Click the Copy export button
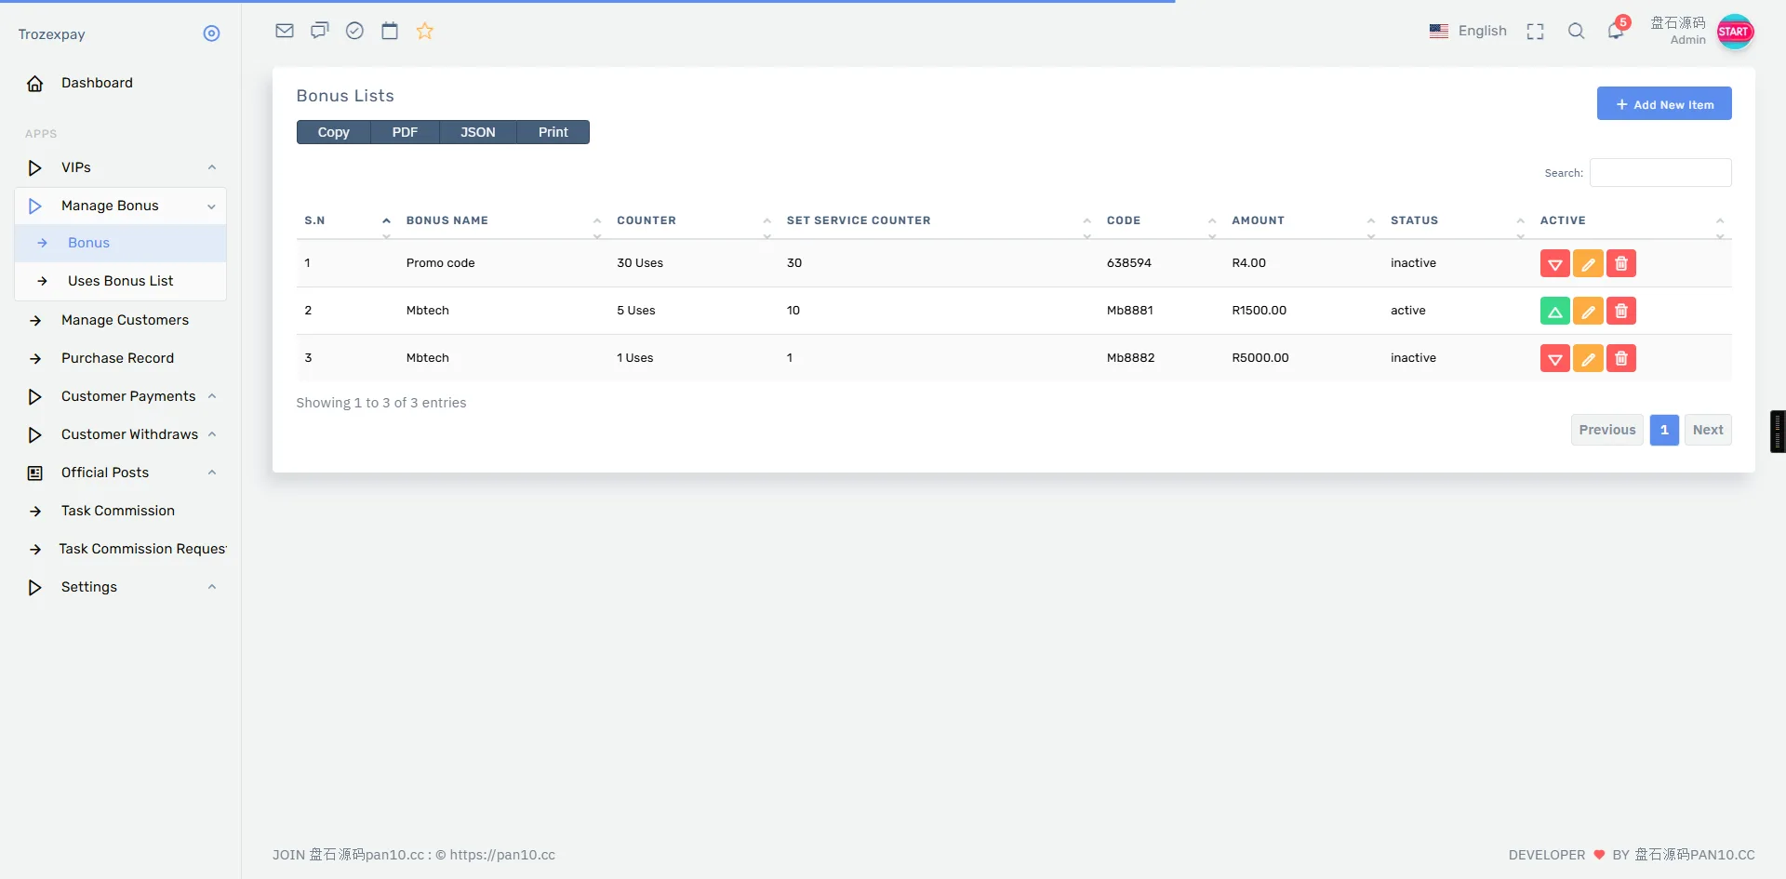This screenshot has width=1786, height=879. pos(333,132)
